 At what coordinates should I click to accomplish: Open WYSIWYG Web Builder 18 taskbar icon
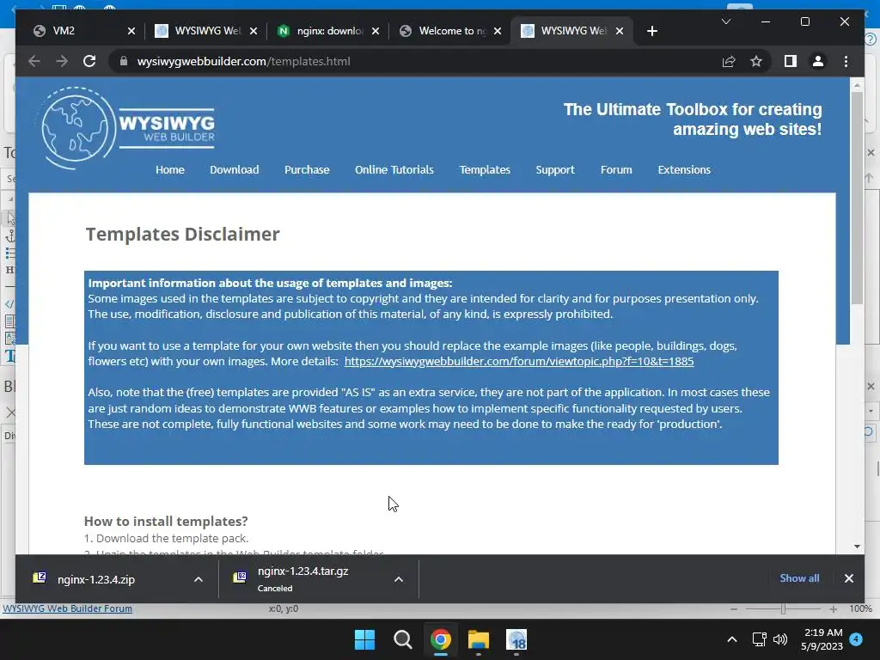(516, 639)
